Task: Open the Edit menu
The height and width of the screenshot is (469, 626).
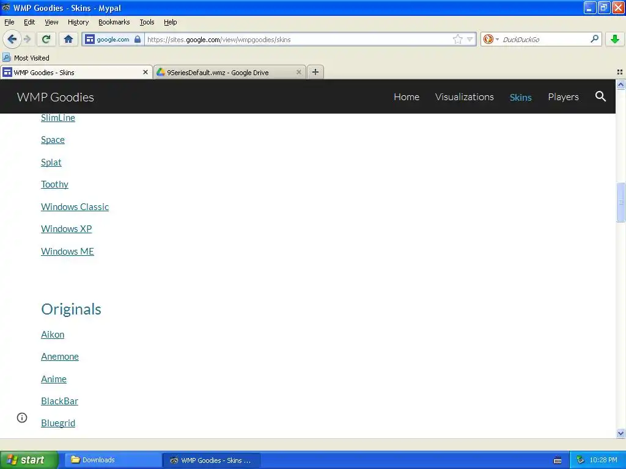Action: pos(29,22)
